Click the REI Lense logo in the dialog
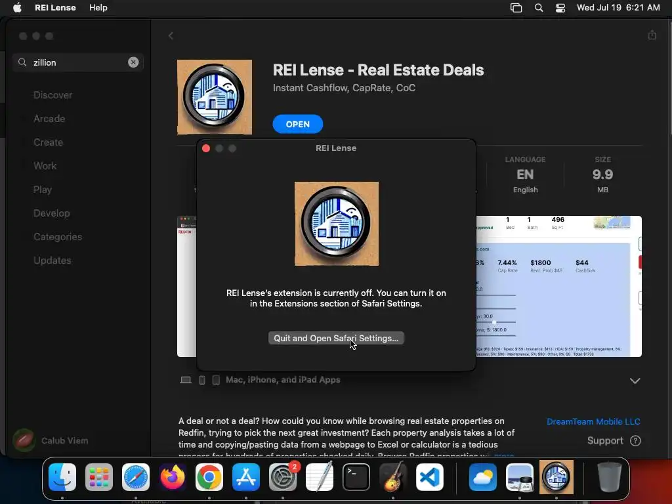Viewport: 672px width, 504px height. point(337,224)
